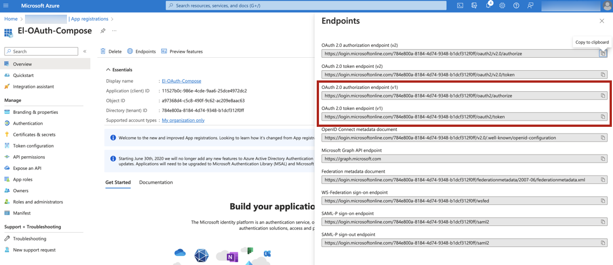
Task: Click the Object ID value
Action: pyautogui.click(x=203, y=101)
